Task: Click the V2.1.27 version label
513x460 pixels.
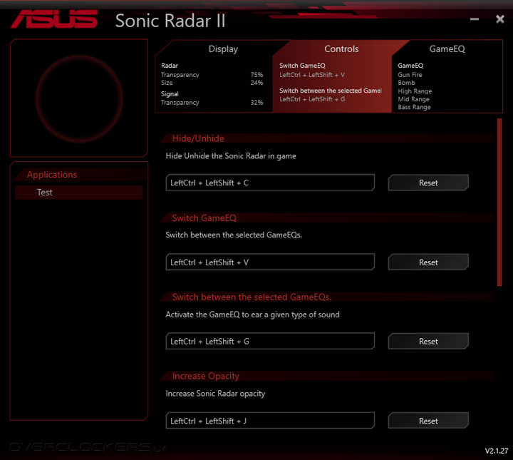Action: tap(496, 451)
